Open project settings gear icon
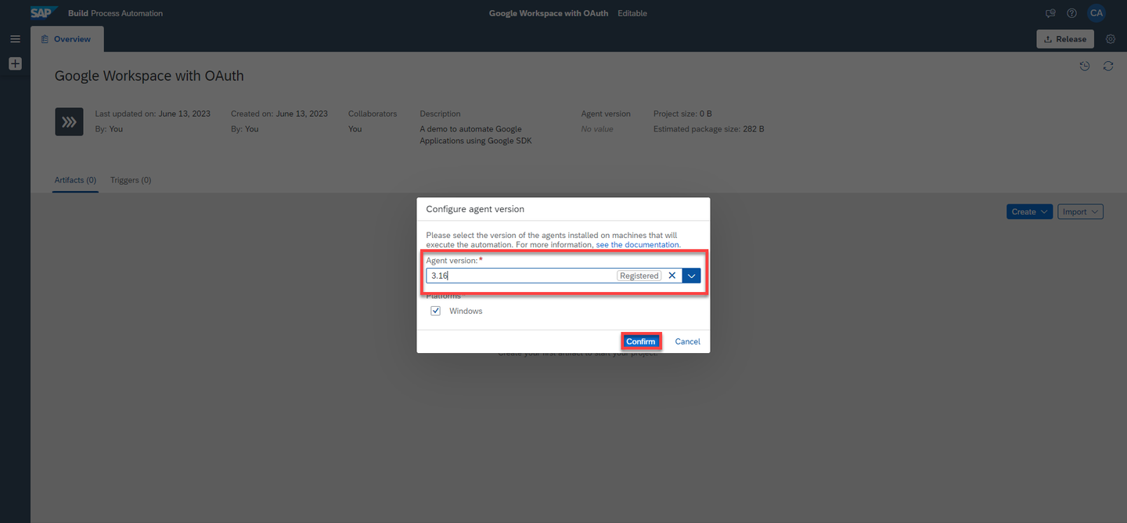The width and height of the screenshot is (1127, 523). (x=1111, y=39)
